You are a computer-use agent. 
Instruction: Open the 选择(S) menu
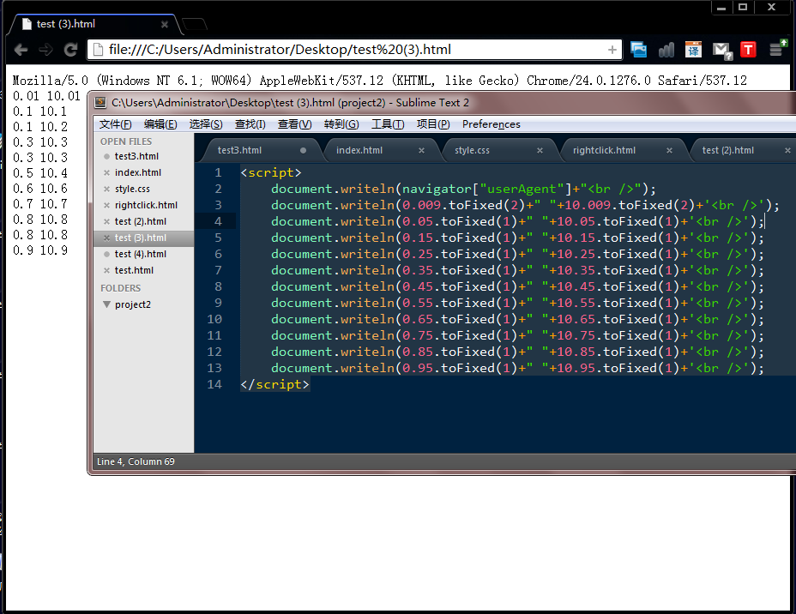point(206,124)
